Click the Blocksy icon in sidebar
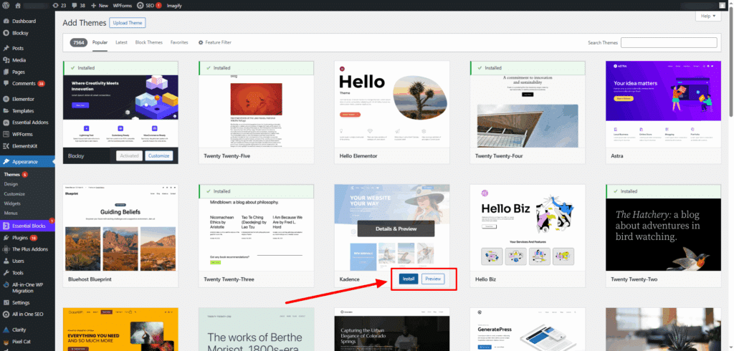The height and width of the screenshot is (351, 734). tap(6, 33)
